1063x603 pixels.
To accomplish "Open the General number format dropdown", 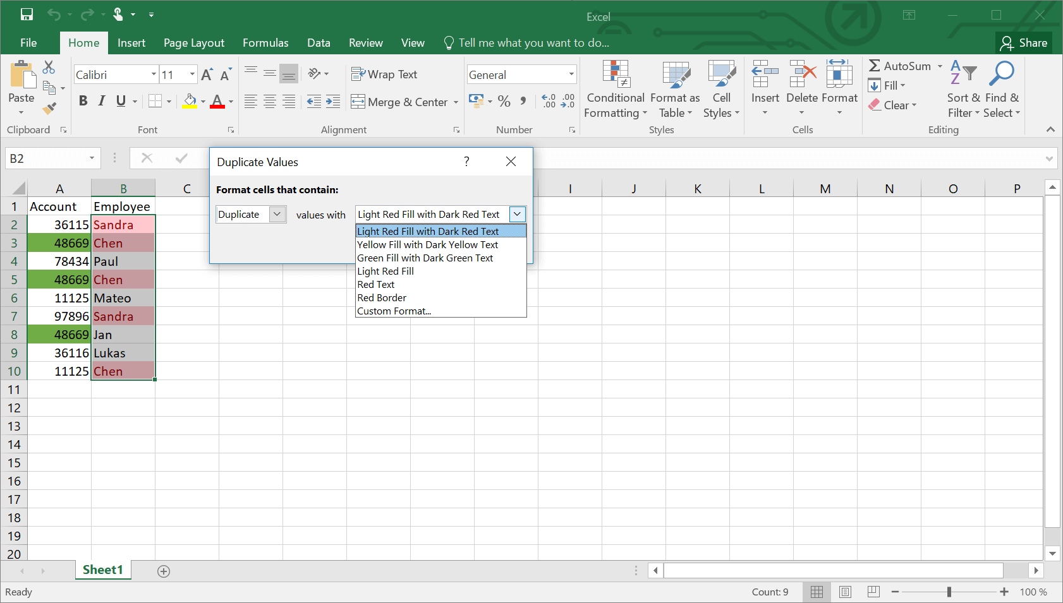I will pyautogui.click(x=571, y=74).
